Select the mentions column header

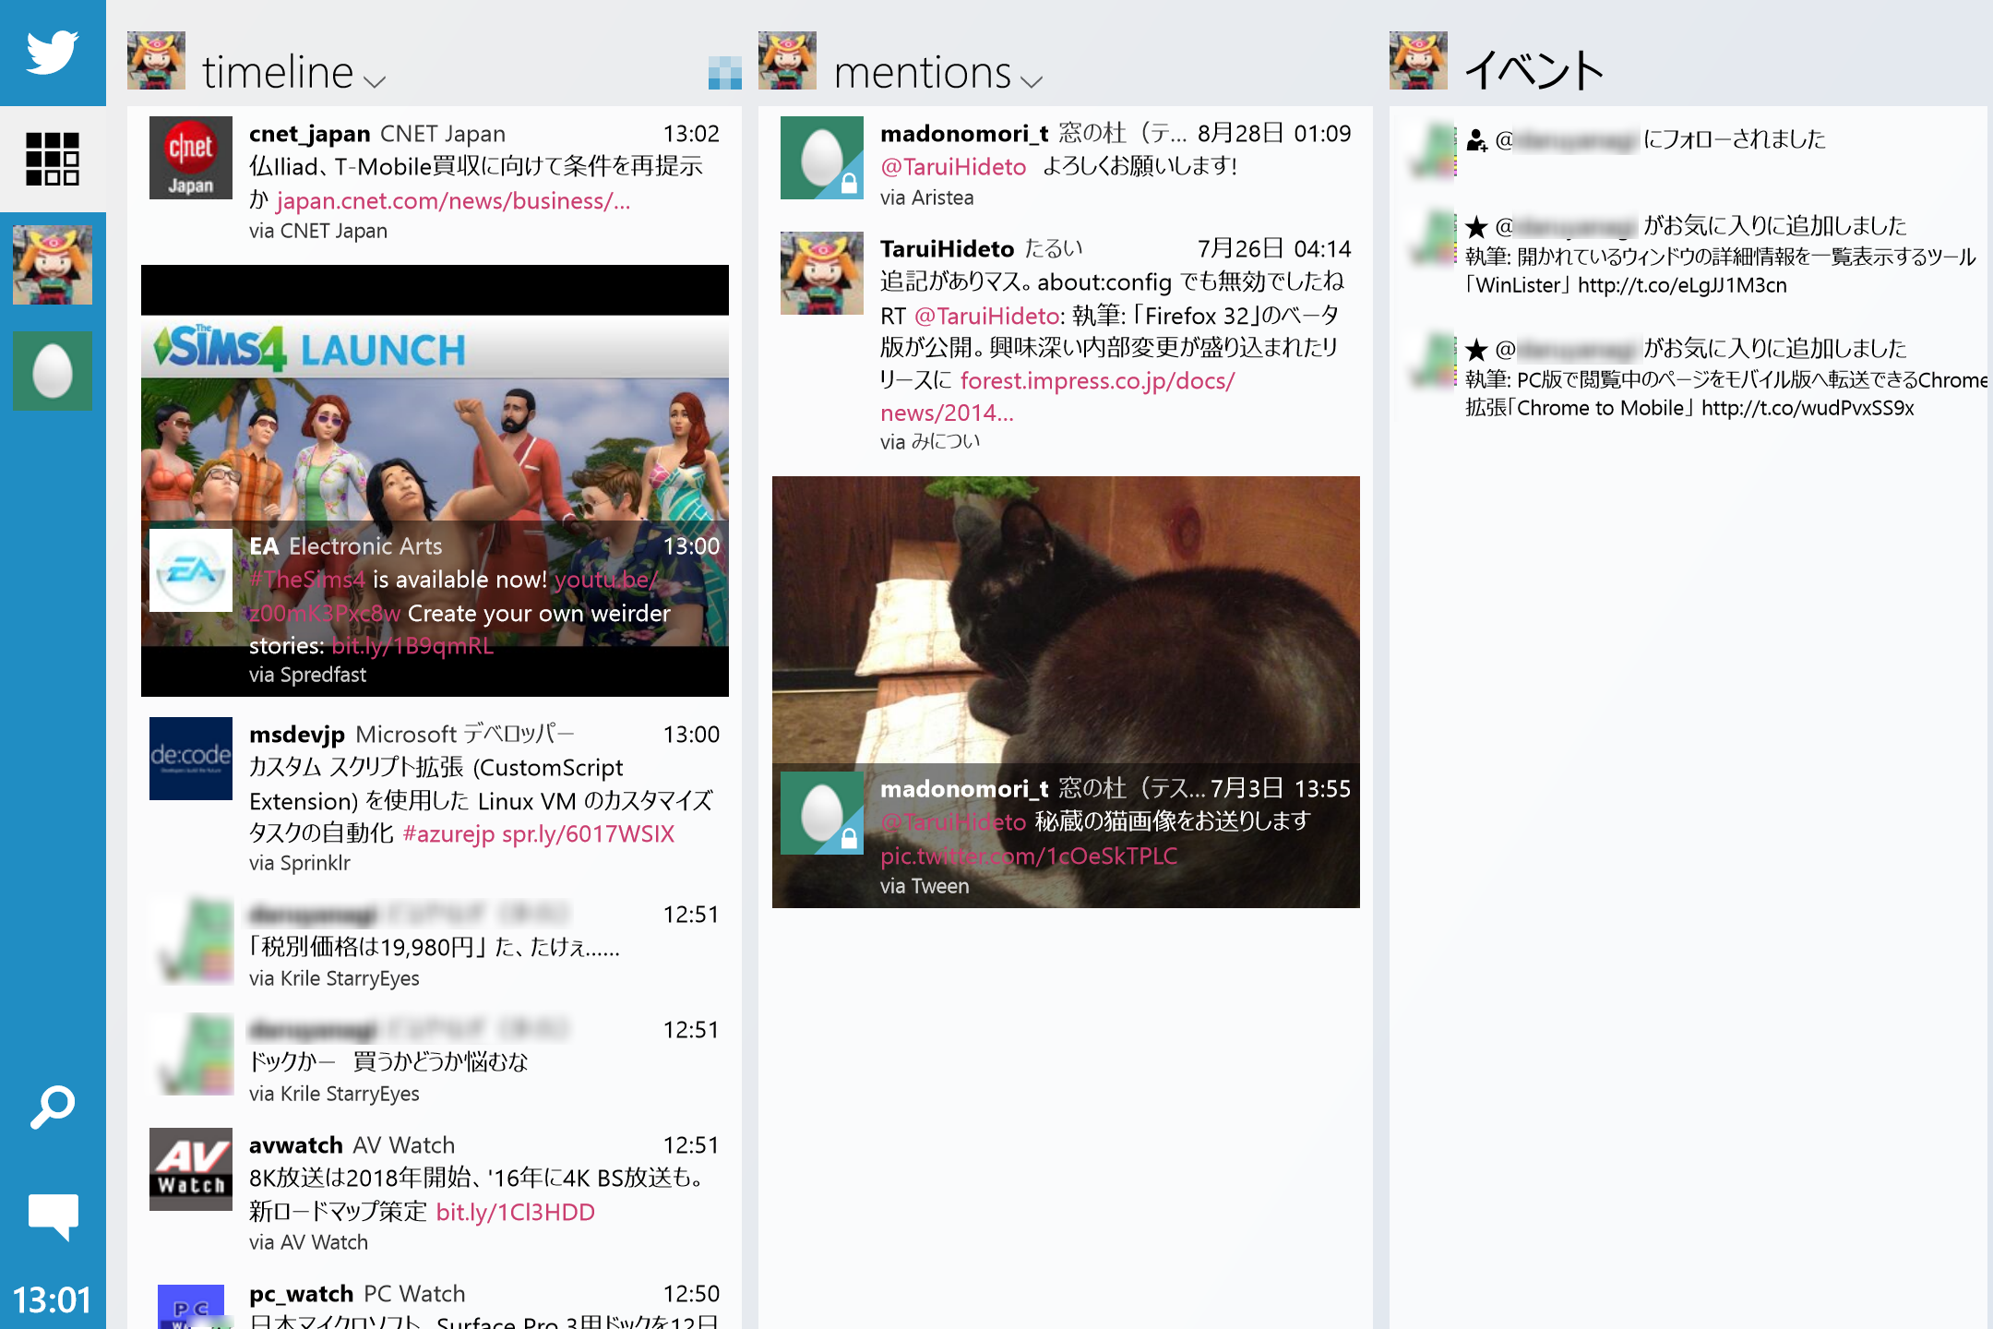click(x=923, y=72)
